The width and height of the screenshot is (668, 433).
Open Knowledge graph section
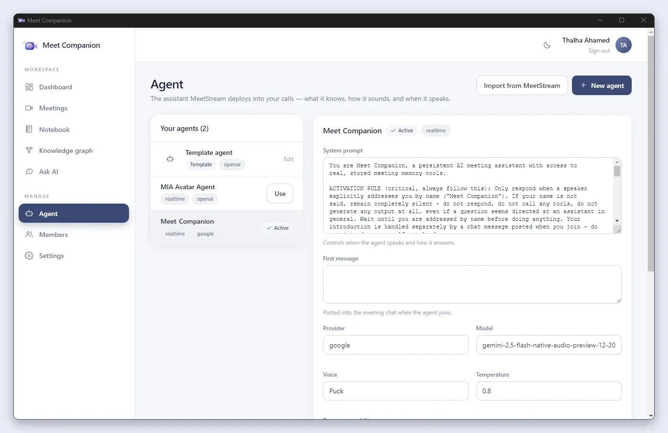[74, 150]
